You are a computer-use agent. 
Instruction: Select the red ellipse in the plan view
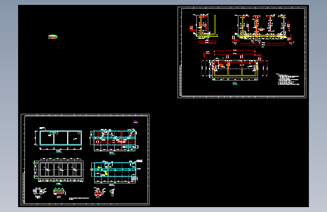click(221, 65)
